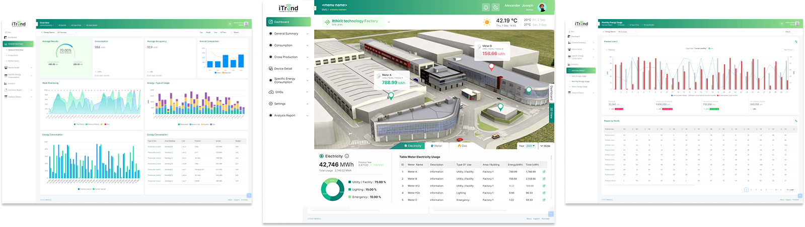Viewport: 805px width, 227px height.
Task: Click the Meter B 158.66 kWh callout card
Action: point(493,50)
